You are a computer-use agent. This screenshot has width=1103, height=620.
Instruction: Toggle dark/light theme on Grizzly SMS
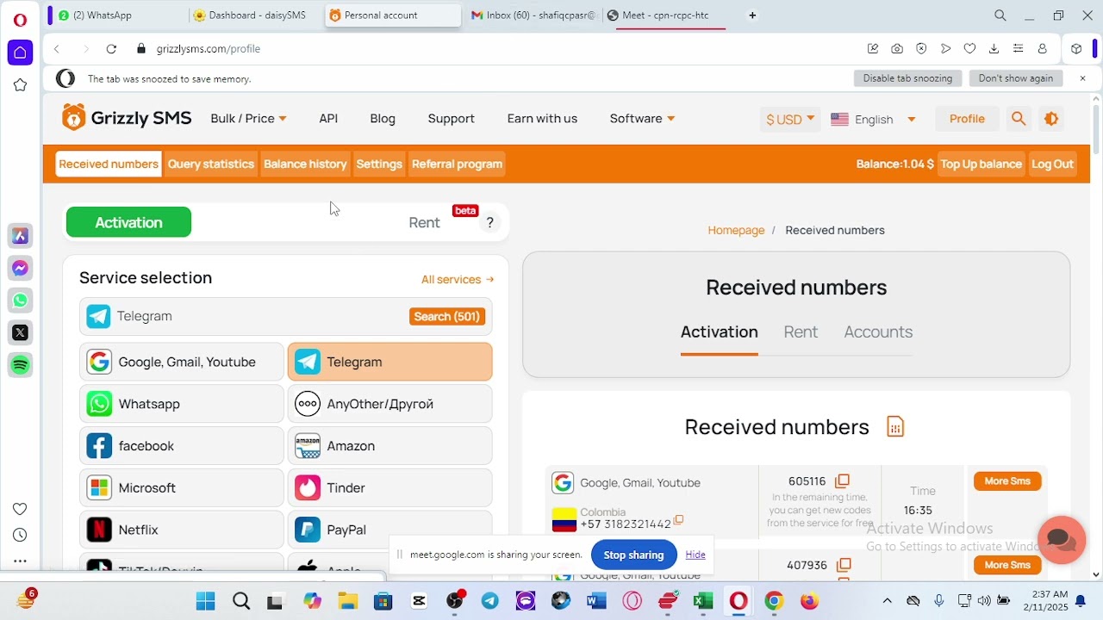pos(1051,119)
